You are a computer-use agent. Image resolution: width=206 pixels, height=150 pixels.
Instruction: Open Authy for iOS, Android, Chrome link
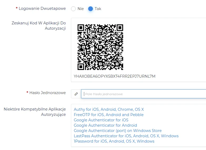tap(109, 109)
